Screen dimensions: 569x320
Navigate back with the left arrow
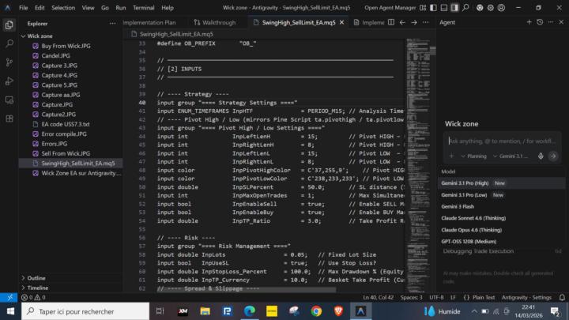click(402, 22)
